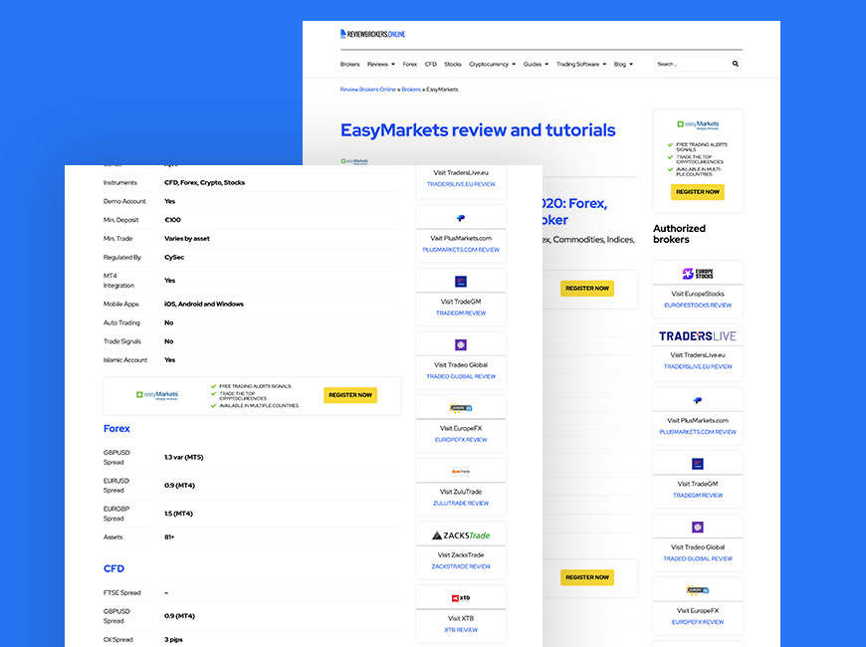Click the EURUSD Spread value '0.9 (MT4)'

(179, 486)
